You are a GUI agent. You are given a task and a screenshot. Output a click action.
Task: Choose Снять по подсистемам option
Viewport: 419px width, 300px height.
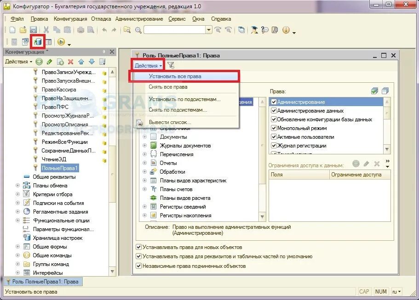[186, 110]
